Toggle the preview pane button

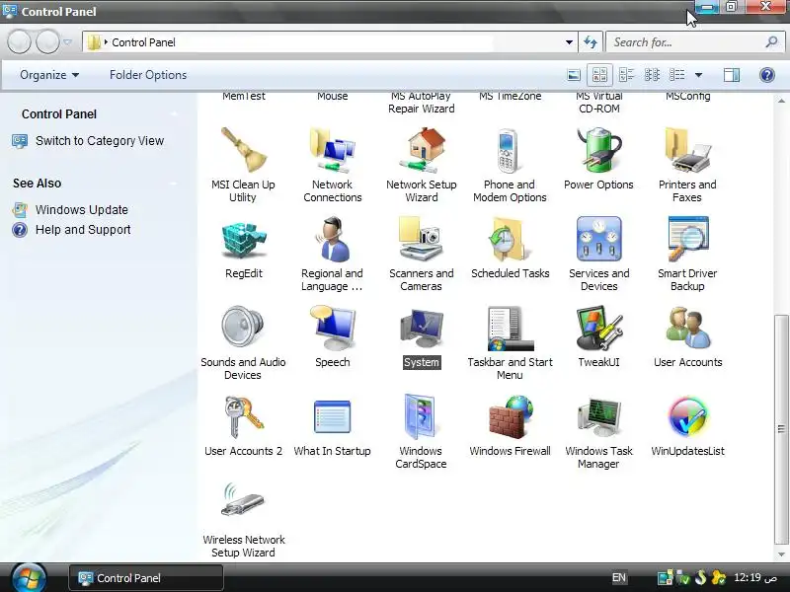click(732, 75)
